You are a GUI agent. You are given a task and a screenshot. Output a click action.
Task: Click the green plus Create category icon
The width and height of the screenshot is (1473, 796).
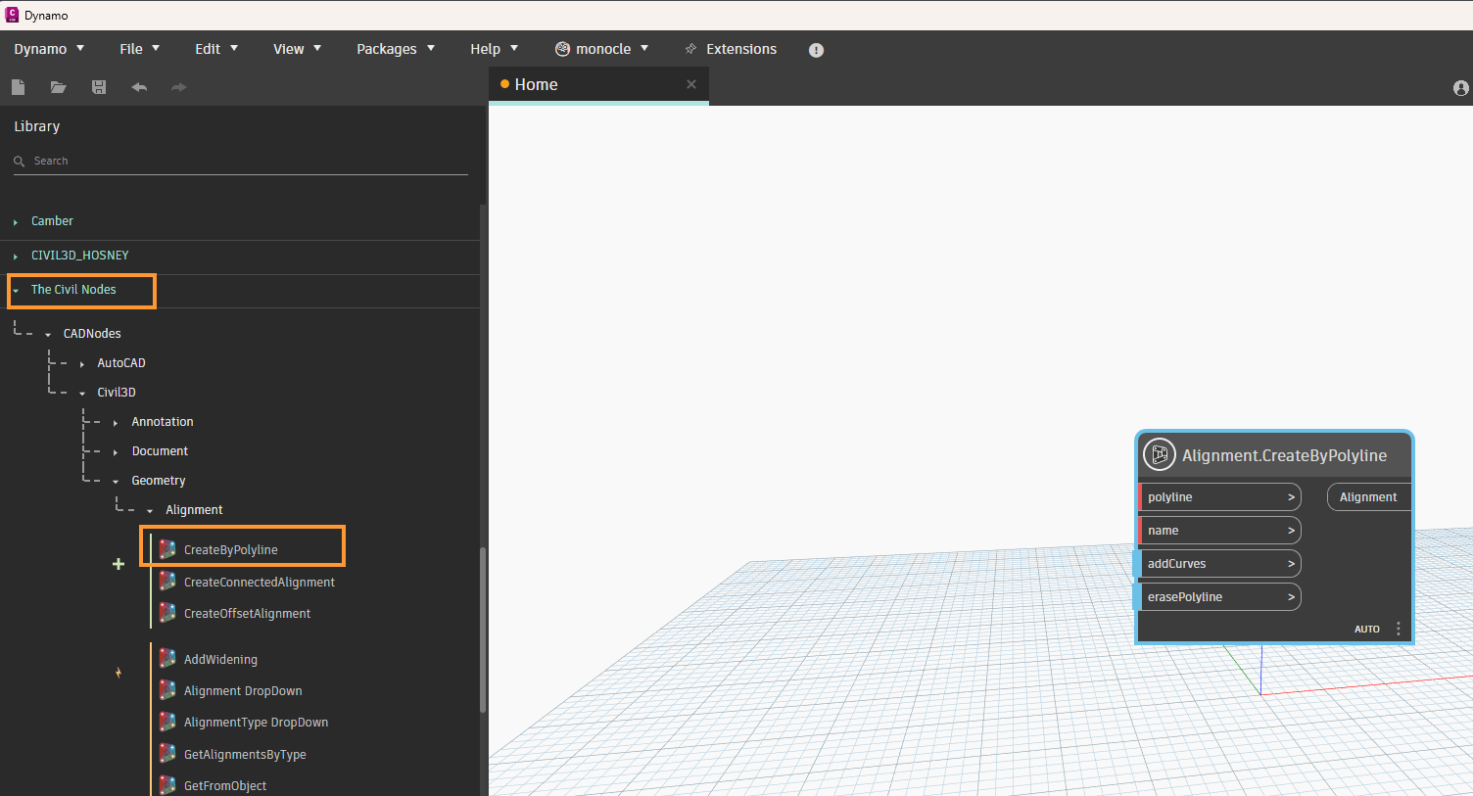[x=119, y=564]
